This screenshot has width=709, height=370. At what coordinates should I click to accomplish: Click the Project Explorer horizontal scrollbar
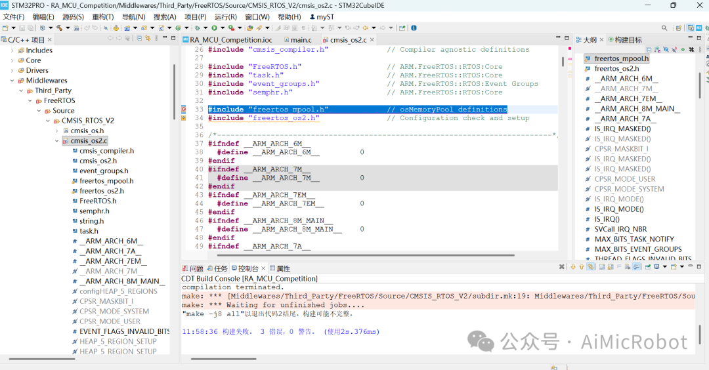(x=41, y=359)
